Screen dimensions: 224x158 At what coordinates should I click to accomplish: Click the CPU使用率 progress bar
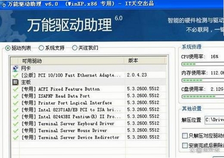pyautogui.click(x=203, y=64)
